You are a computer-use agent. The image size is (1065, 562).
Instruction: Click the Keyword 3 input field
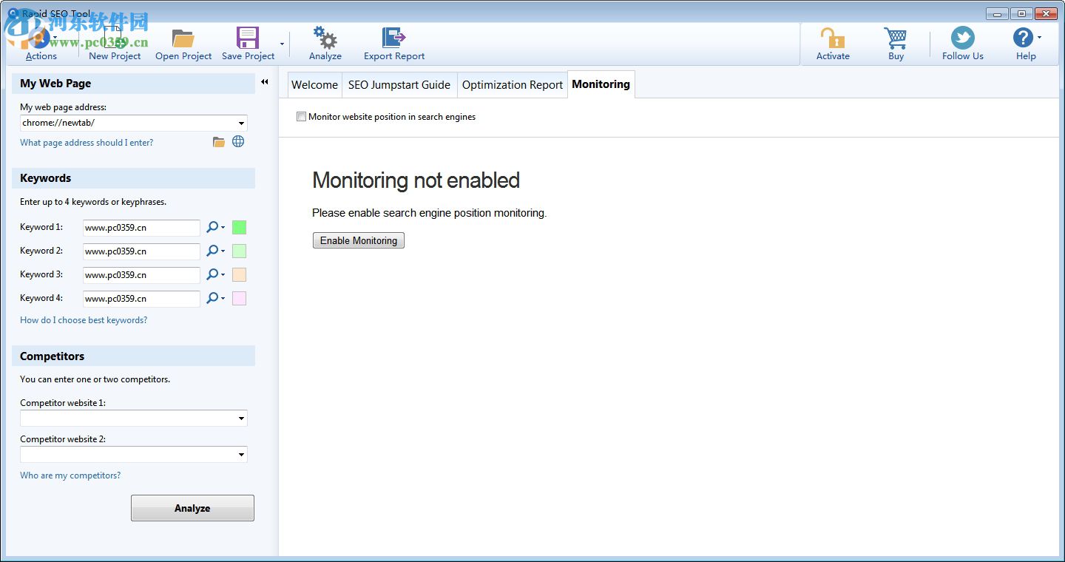point(141,275)
